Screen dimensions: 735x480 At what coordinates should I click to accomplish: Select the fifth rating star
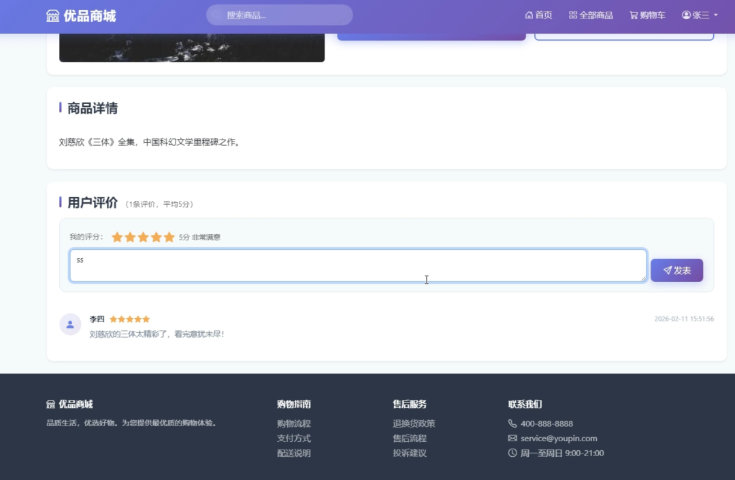169,237
